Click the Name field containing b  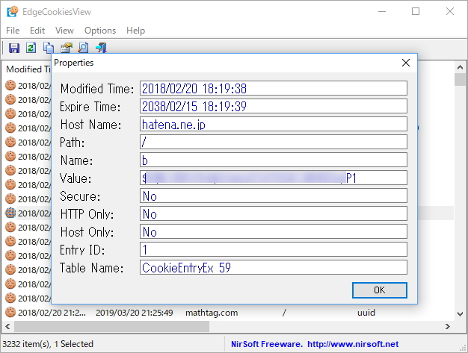tap(274, 160)
